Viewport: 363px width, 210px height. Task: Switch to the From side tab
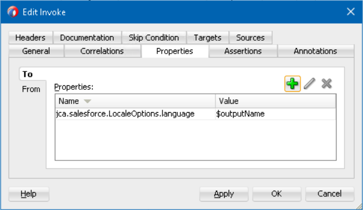tap(31, 89)
